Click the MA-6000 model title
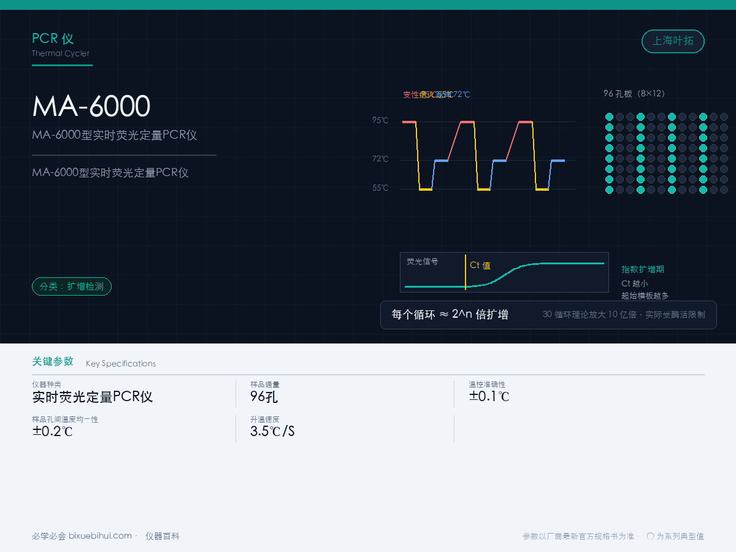 click(x=91, y=107)
